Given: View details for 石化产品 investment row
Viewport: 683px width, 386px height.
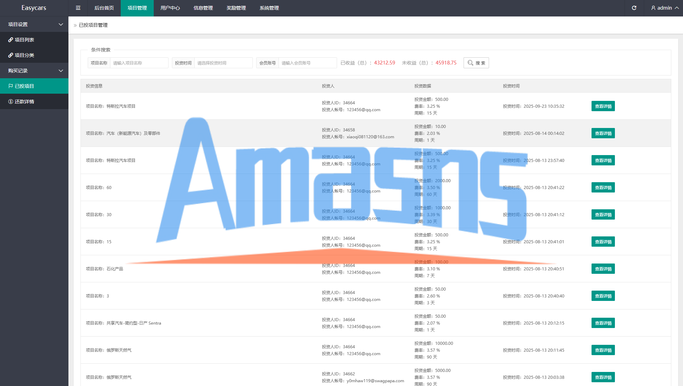Looking at the screenshot, I should (603, 269).
